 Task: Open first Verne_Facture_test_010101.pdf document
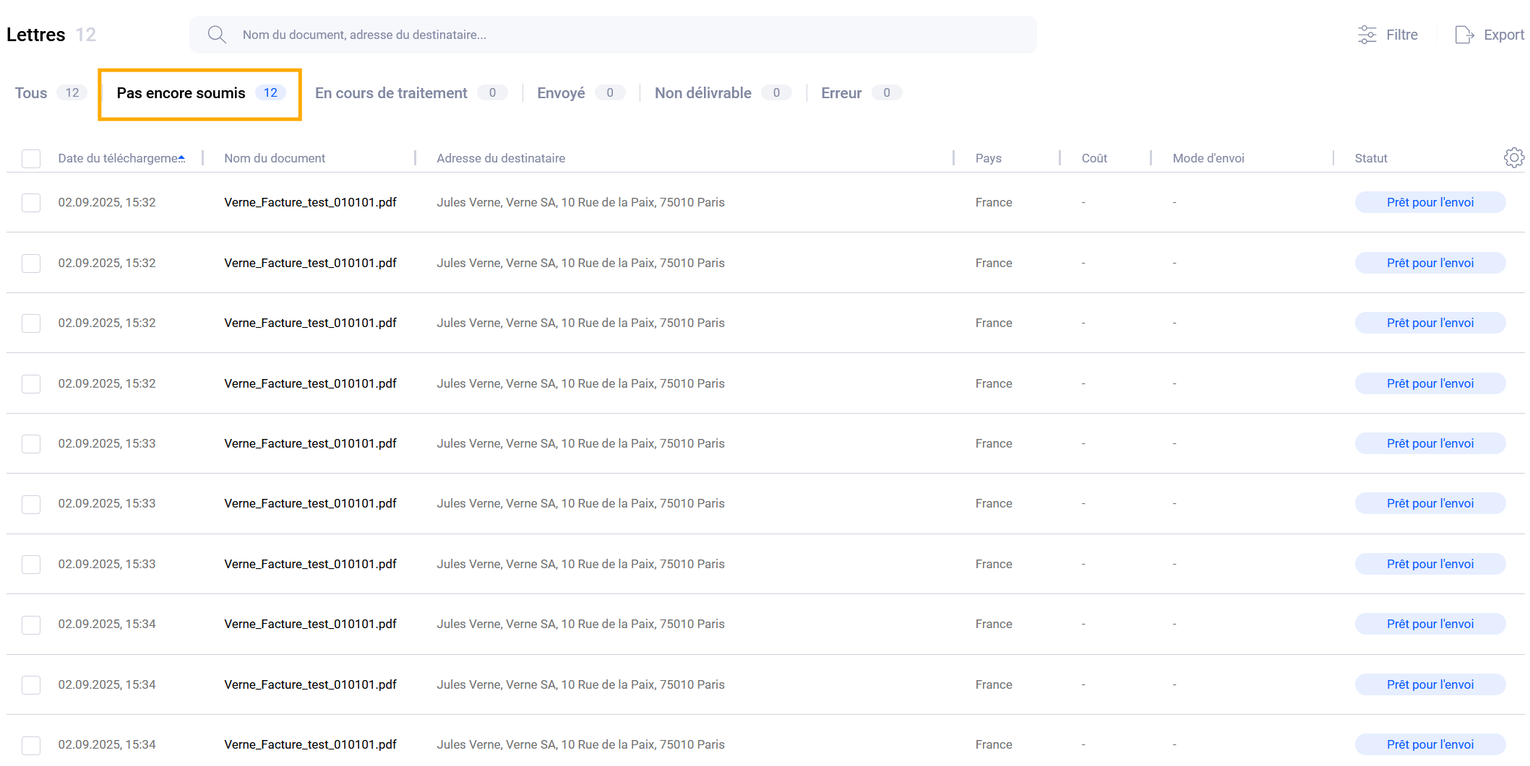coord(310,203)
